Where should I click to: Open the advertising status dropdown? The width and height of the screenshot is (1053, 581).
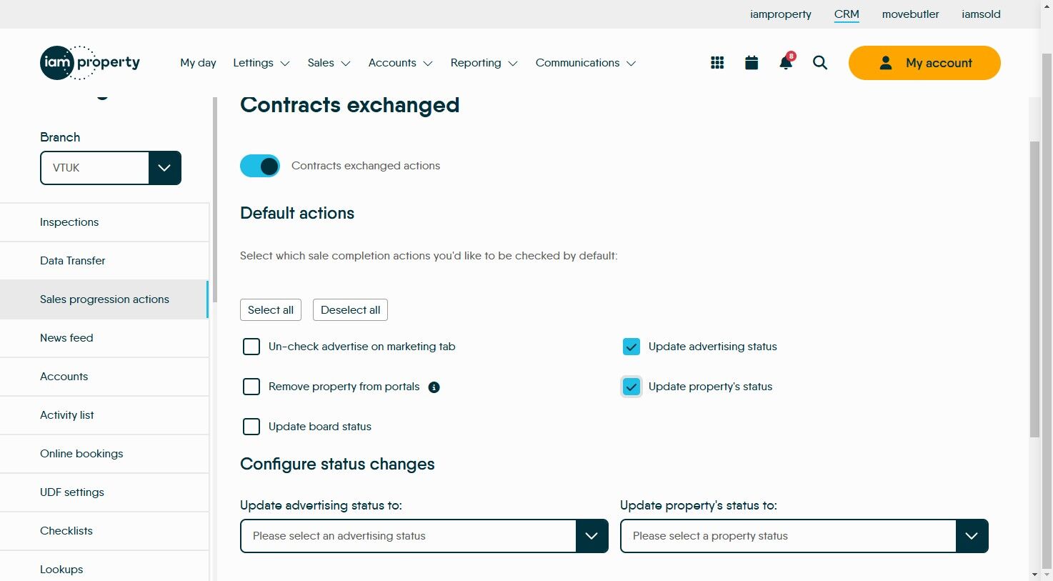(592, 536)
